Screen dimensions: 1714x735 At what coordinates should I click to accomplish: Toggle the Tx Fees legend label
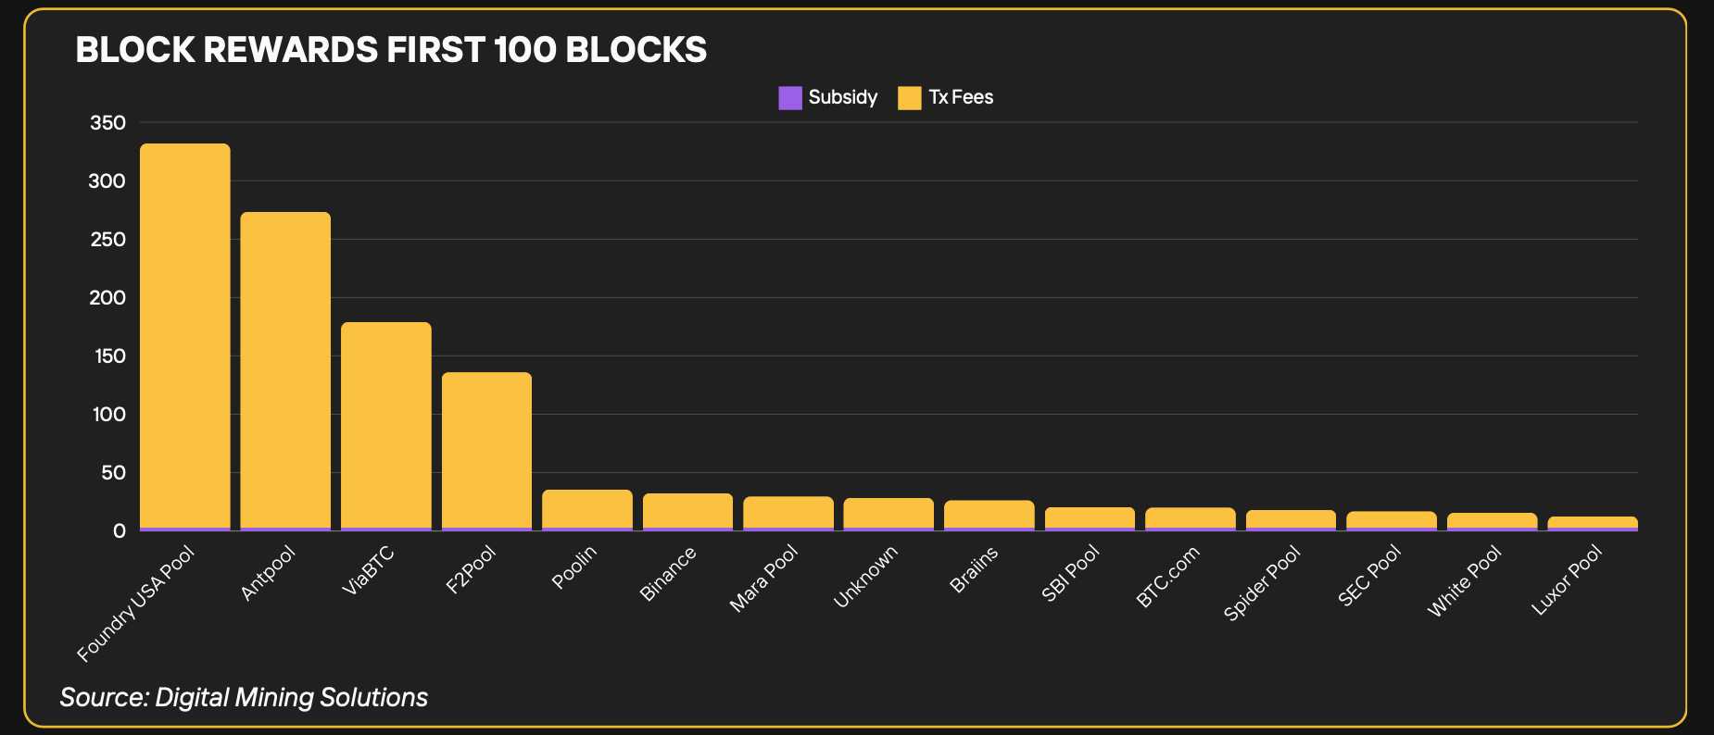(961, 97)
